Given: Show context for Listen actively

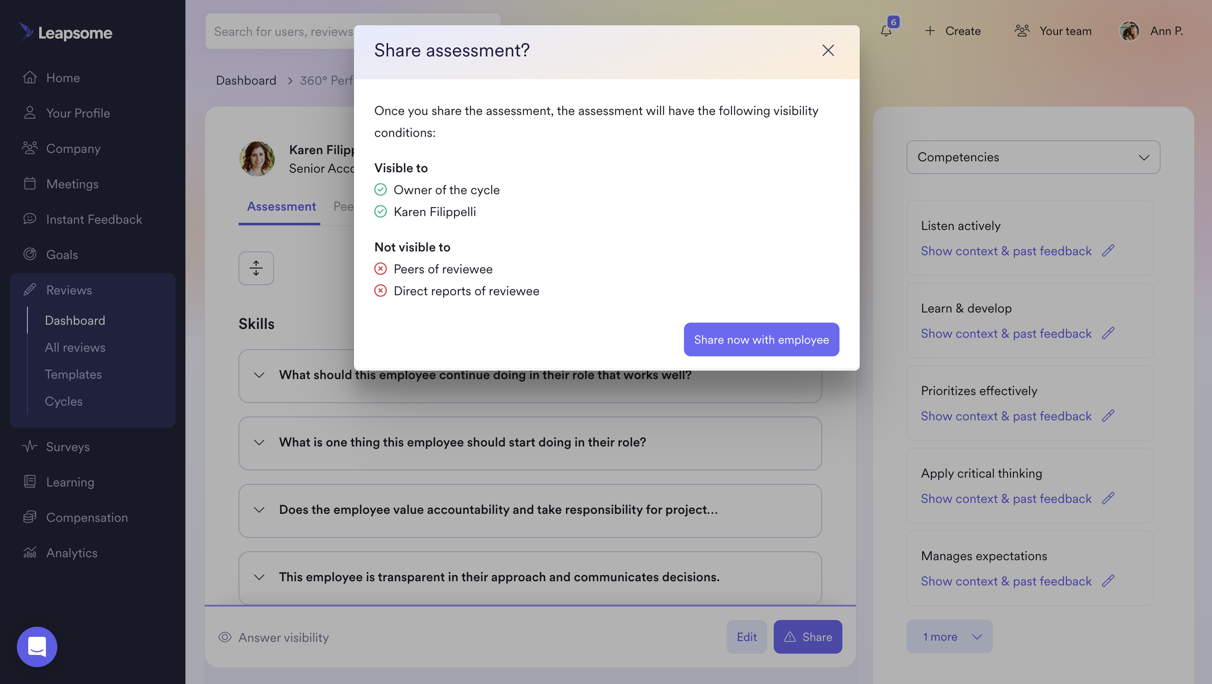Looking at the screenshot, I should point(1006,251).
